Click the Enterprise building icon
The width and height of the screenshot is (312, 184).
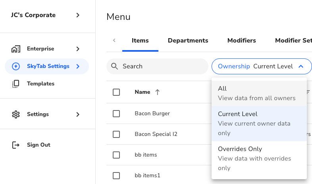pos(16,49)
